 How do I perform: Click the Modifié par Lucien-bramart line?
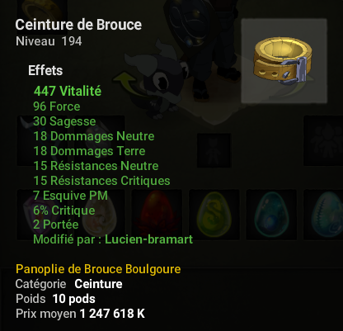point(113,239)
